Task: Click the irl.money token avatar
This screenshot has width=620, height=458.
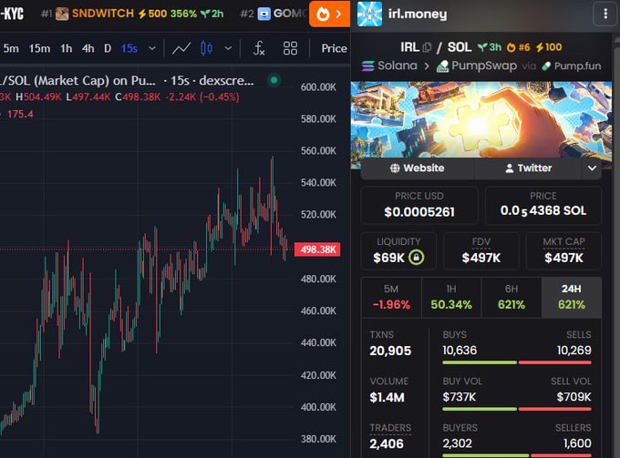Action: pyautogui.click(x=369, y=14)
